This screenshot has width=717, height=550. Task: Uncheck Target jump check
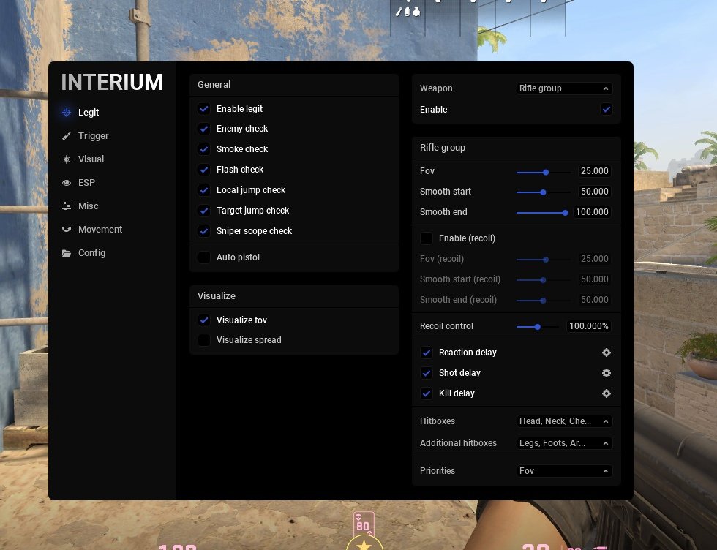click(204, 211)
